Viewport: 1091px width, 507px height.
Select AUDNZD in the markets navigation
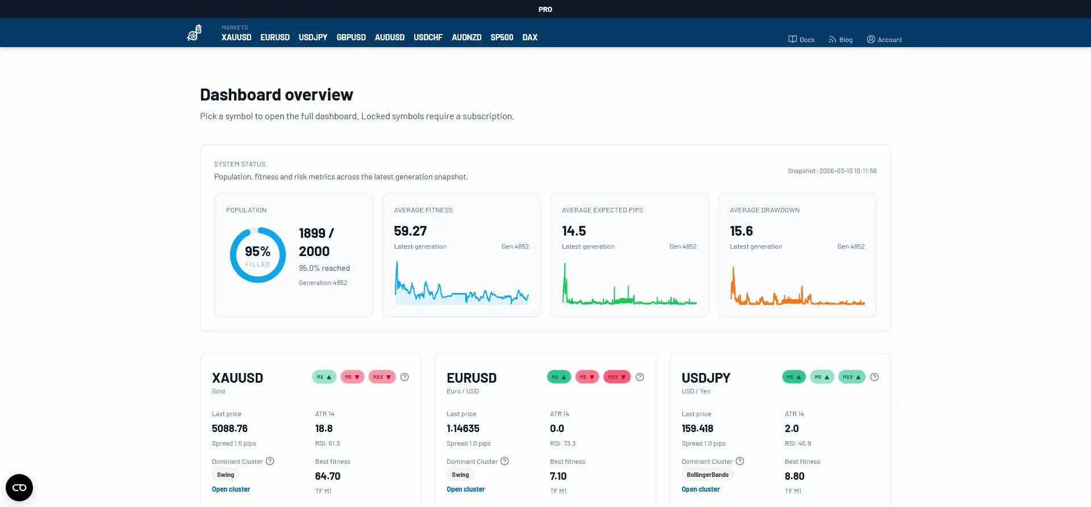[467, 37]
